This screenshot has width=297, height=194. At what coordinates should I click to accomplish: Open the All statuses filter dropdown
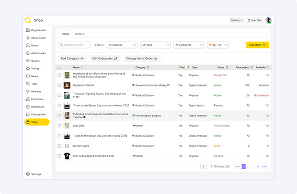(122, 45)
